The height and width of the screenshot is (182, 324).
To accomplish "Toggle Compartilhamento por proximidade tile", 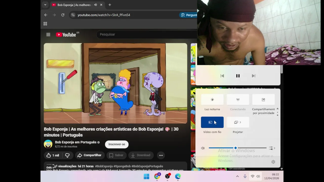I will [x=264, y=100].
